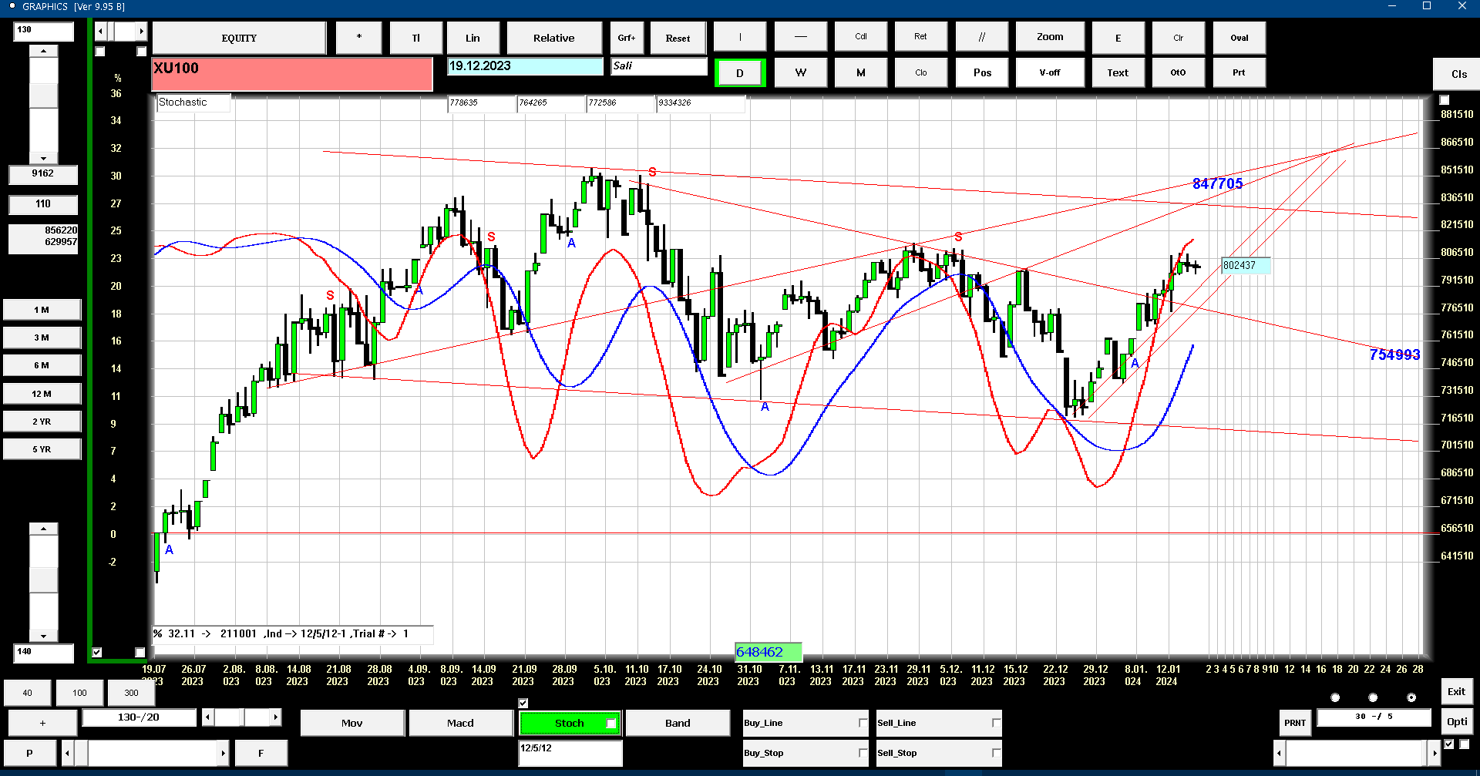Switch to the Macd indicator
The height and width of the screenshot is (776, 1480).
460,723
